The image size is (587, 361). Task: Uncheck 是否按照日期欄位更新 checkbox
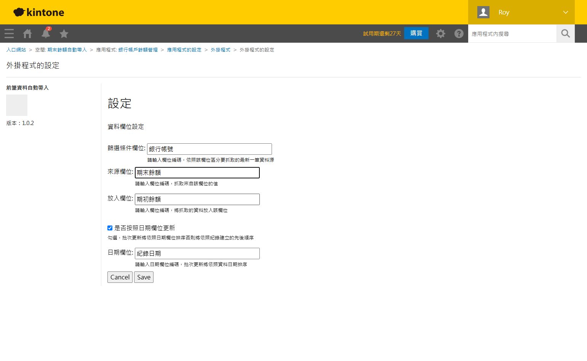pos(110,228)
